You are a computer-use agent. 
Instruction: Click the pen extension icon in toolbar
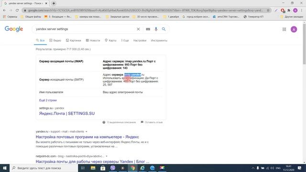276,11
